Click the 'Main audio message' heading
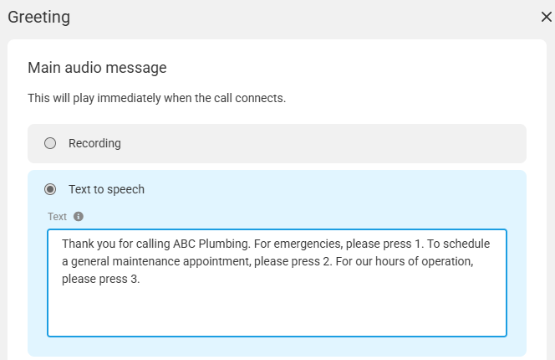 97,67
